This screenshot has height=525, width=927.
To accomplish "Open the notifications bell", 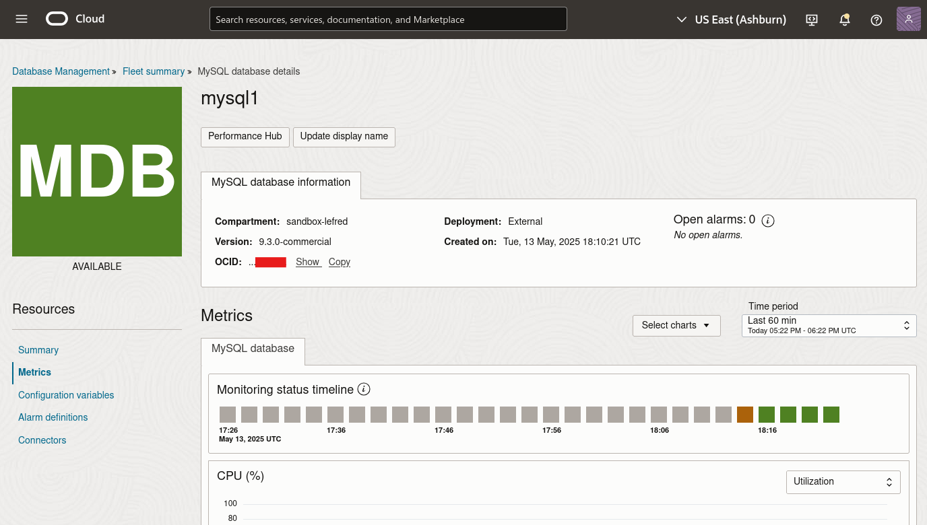I will pyautogui.click(x=844, y=20).
